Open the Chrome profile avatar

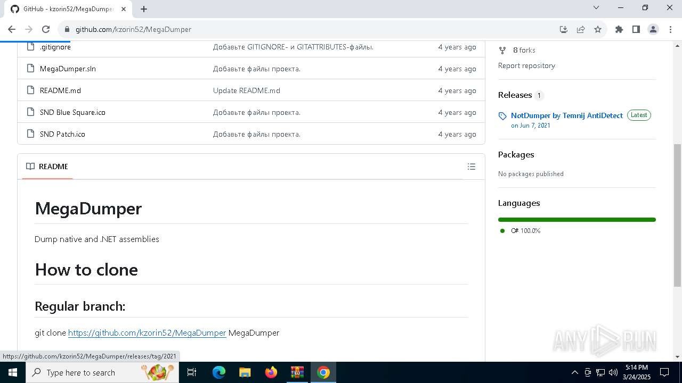(x=653, y=29)
